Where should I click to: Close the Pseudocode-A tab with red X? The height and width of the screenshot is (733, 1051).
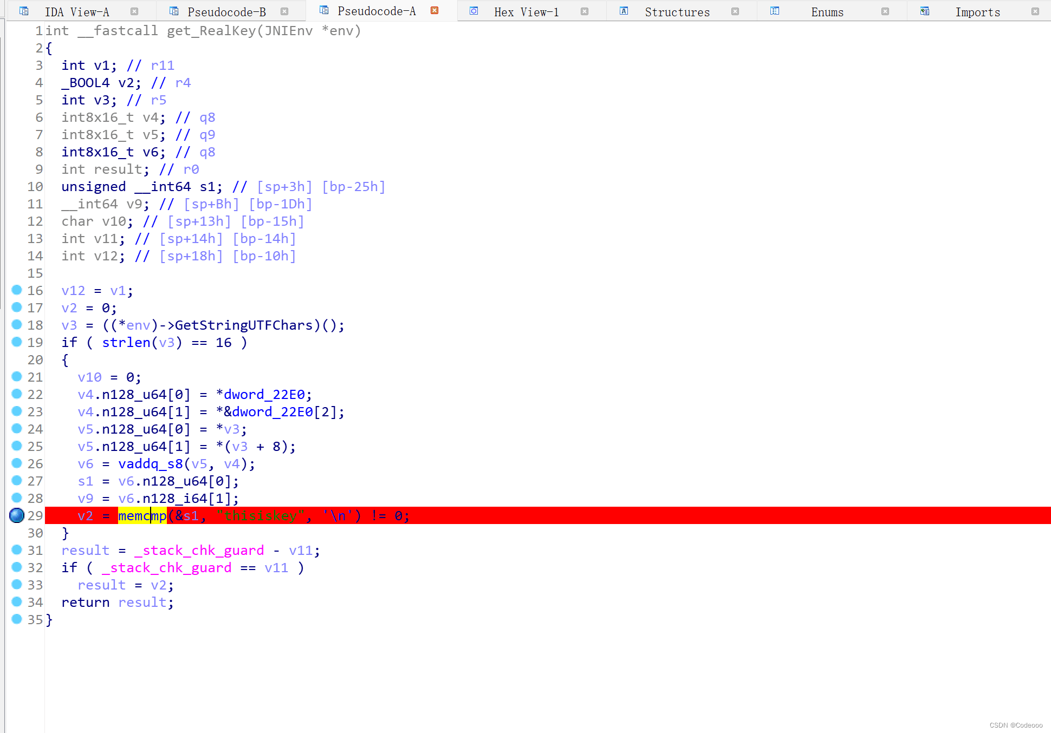click(434, 10)
